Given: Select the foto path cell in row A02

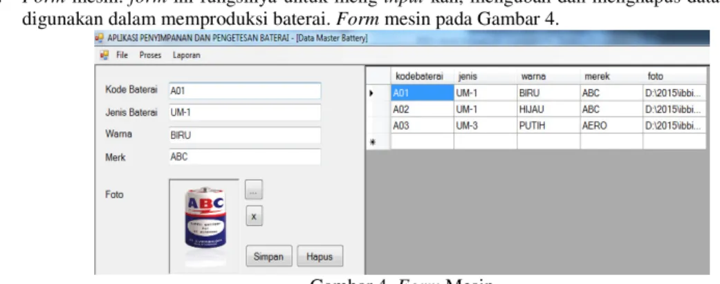Looking at the screenshot, I should [x=674, y=108].
